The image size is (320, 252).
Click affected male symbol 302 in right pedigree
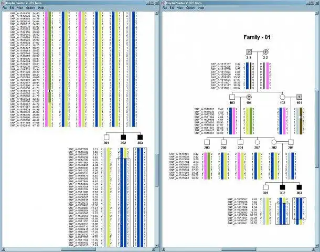coord(282,187)
